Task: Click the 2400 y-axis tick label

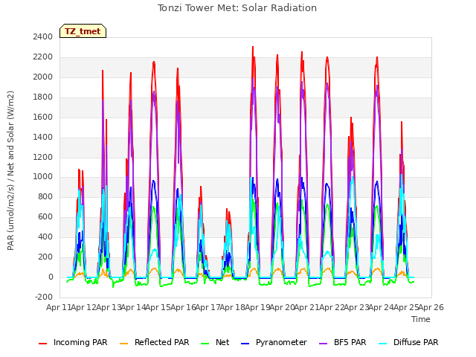Action: point(43,36)
